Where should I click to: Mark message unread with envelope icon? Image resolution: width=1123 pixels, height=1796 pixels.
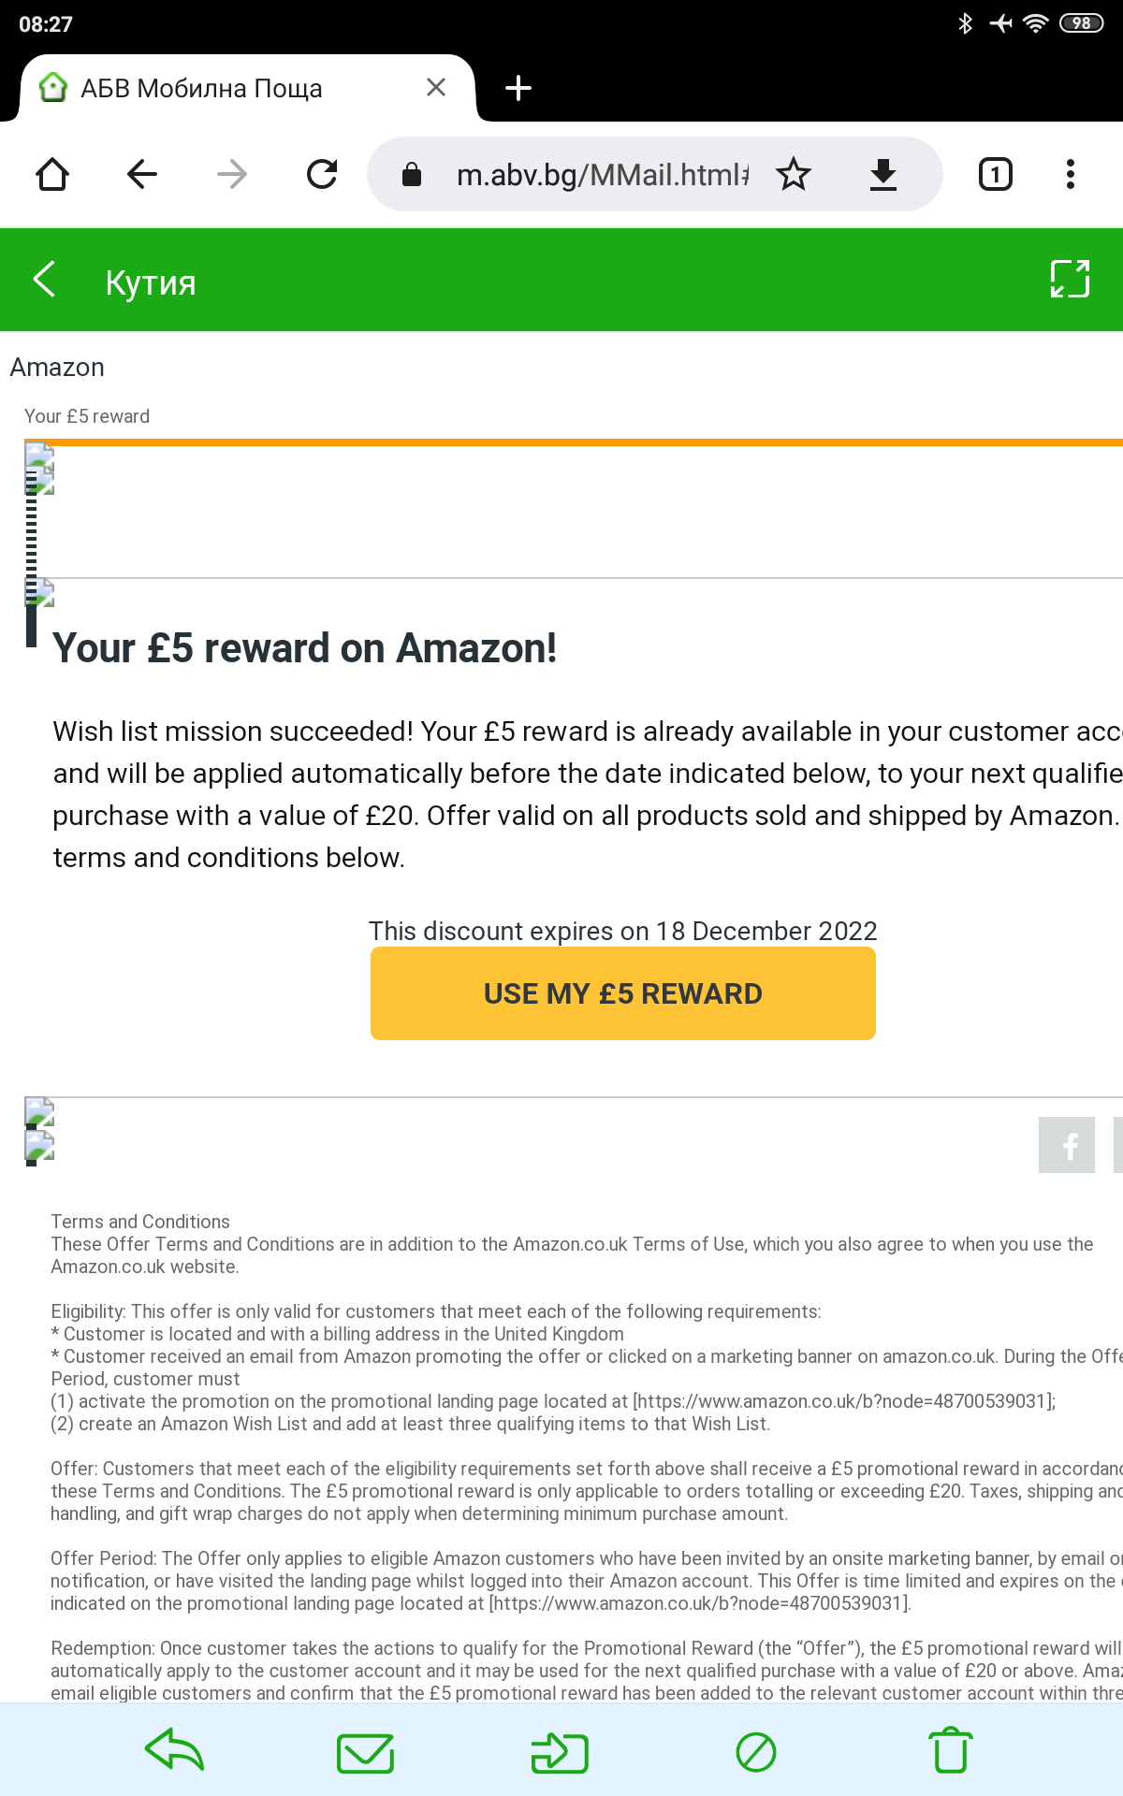pyautogui.click(x=365, y=1752)
